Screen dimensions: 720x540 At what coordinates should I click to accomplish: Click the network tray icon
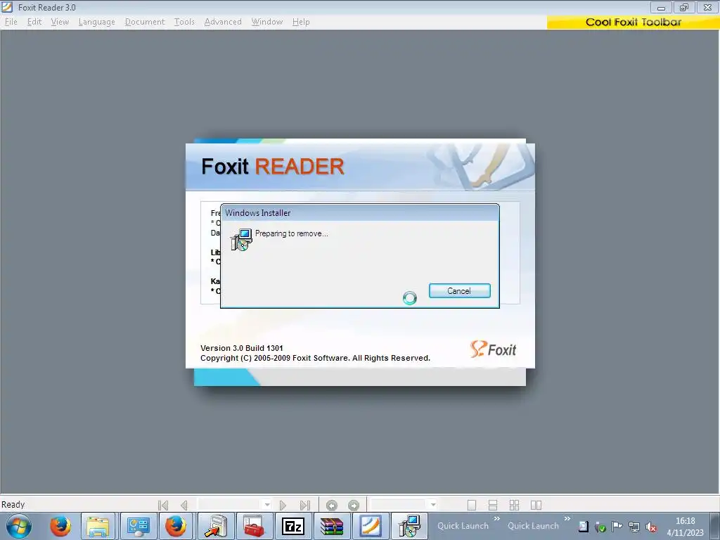(634, 527)
